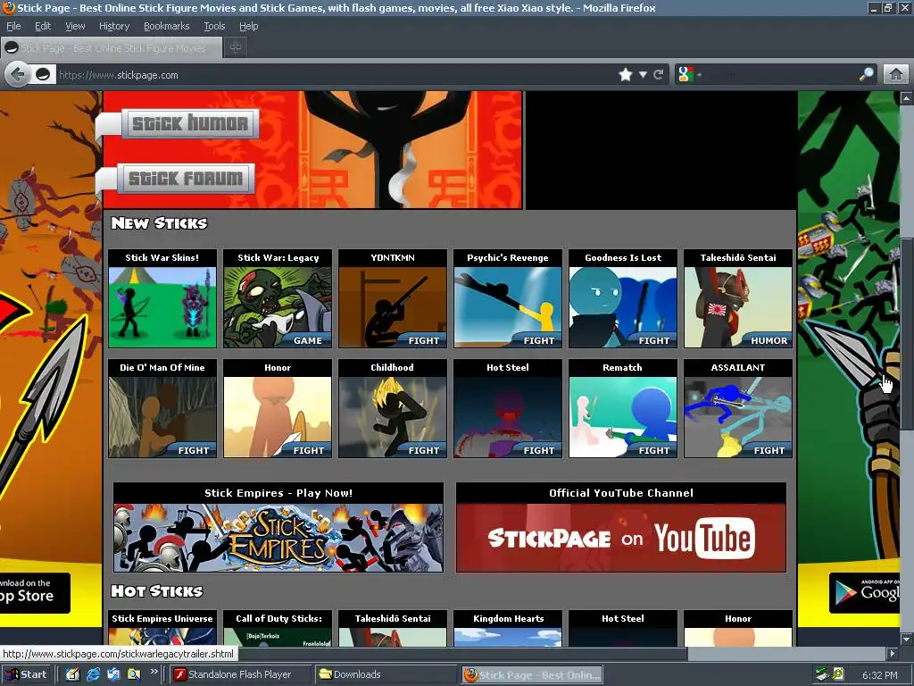Open the URL history dropdown arrow
The image size is (914, 686).
point(643,75)
